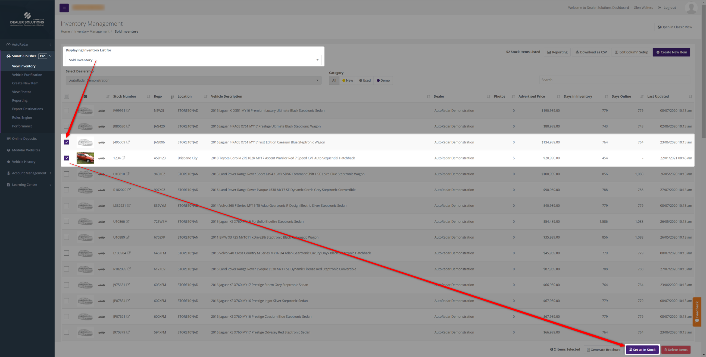Click car type icon in Toyota Corolla row

click(x=102, y=158)
